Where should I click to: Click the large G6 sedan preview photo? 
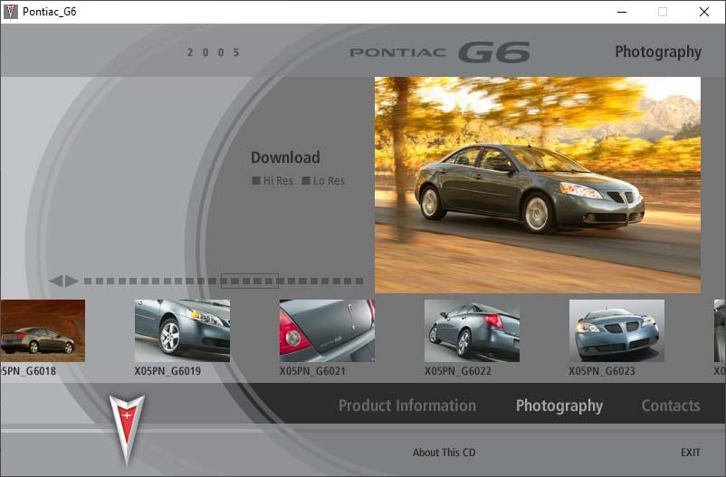[x=538, y=185]
